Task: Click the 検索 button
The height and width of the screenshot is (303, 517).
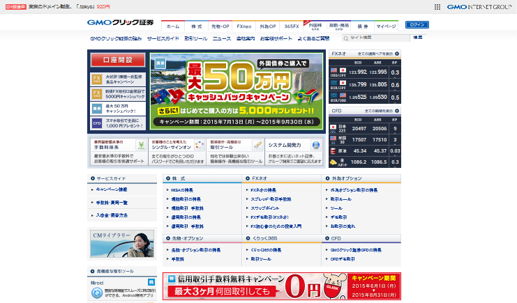Action: (418, 38)
